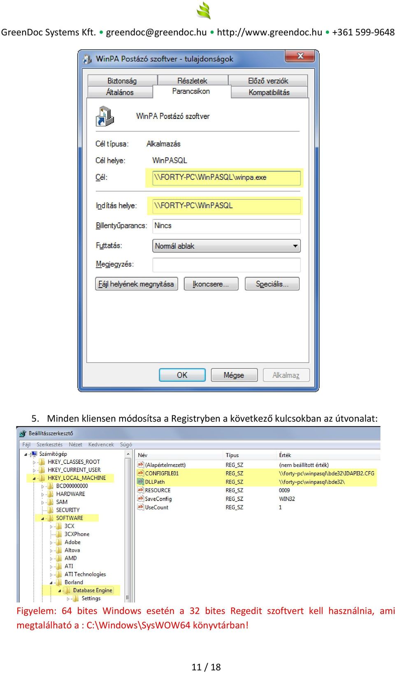395x673 pixels.
Task: Expand the Adobe node arrow
Action: pos(51,543)
